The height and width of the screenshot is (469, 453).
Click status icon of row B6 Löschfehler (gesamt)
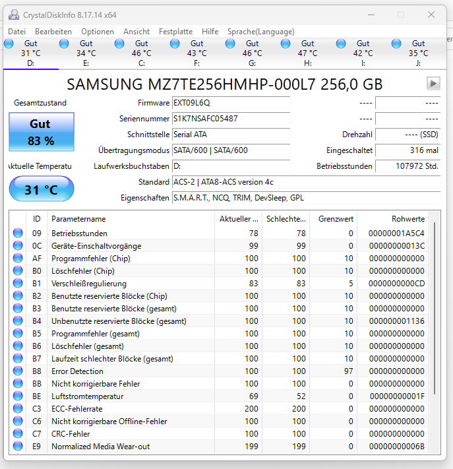click(18, 346)
